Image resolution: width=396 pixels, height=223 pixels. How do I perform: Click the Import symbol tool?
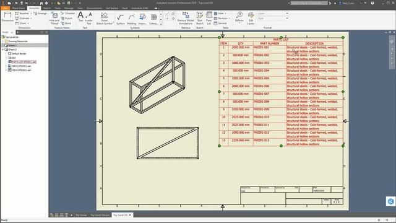142,19
